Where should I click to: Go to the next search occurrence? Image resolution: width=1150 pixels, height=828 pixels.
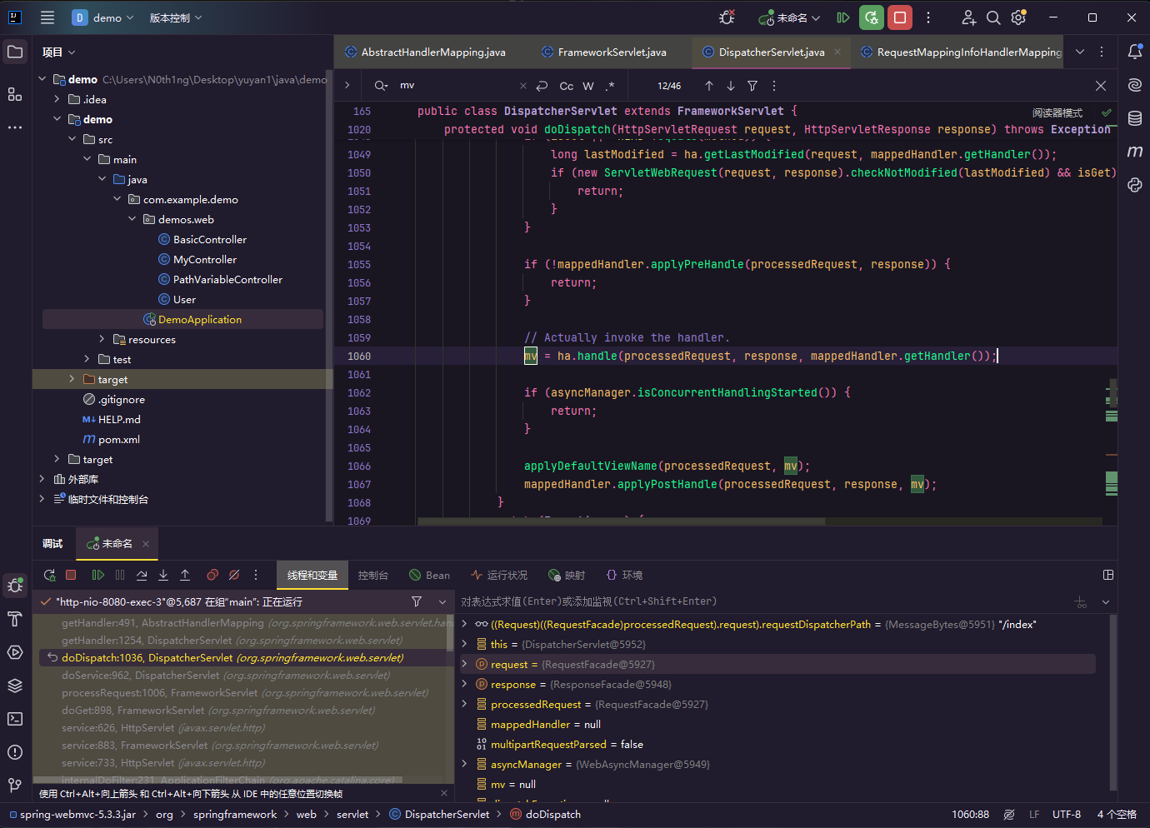(731, 86)
